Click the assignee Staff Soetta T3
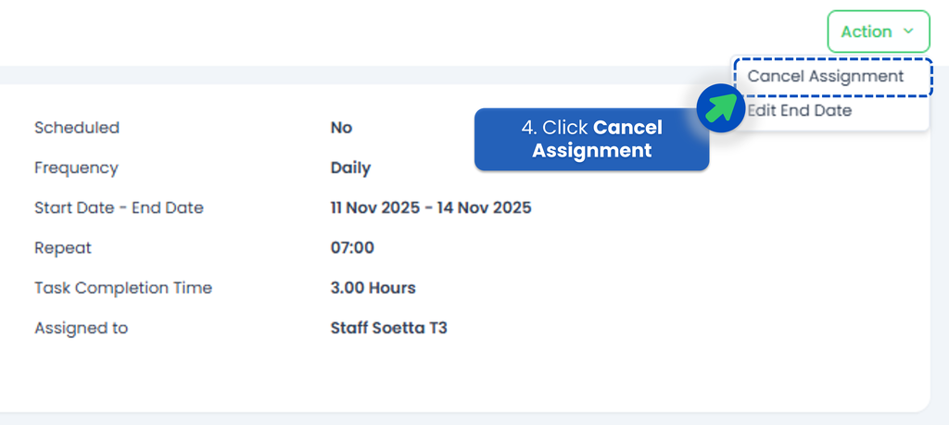Image resolution: width=949 pixels, height=425 pixels. pyautogui.click(x=388, y=328)
